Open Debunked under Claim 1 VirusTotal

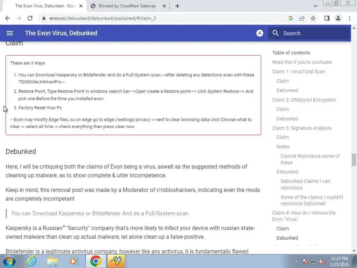[287, 90]
